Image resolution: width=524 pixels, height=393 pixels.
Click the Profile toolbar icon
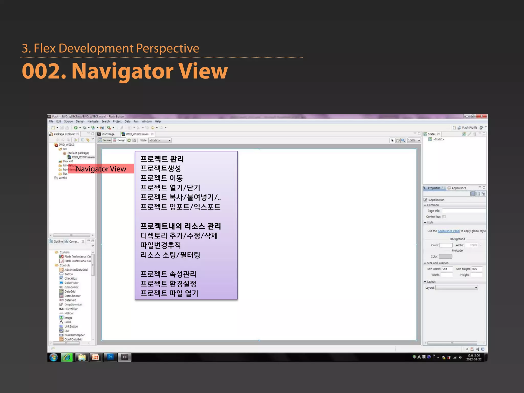click(x=93, y=127)
